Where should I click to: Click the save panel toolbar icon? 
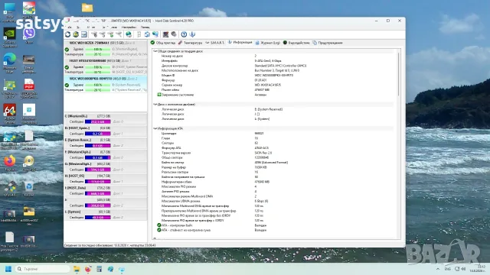pyautogui.click(x=84, y=34)
